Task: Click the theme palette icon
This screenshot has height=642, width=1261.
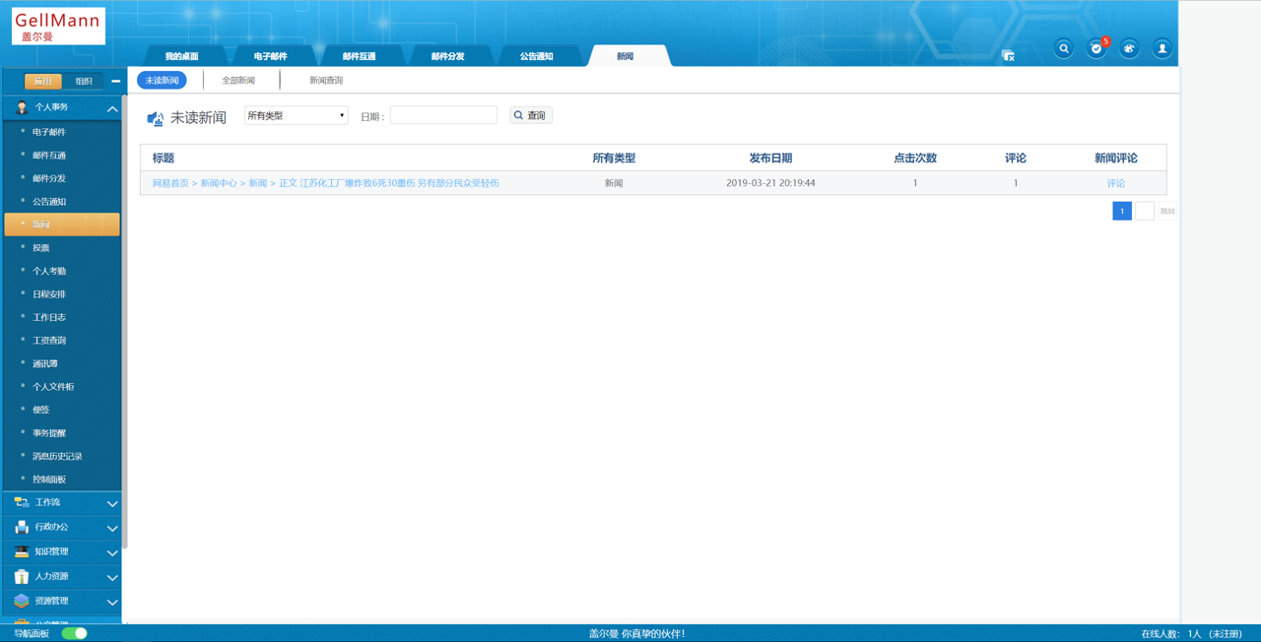Action: [x=1129, y=48]
